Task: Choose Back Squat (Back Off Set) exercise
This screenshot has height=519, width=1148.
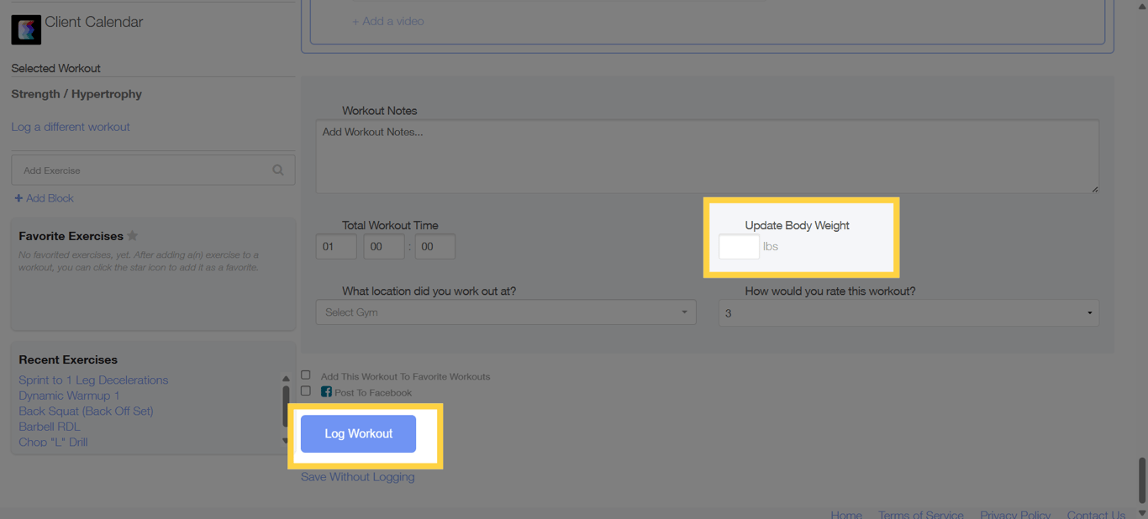Action: point(86,411)
